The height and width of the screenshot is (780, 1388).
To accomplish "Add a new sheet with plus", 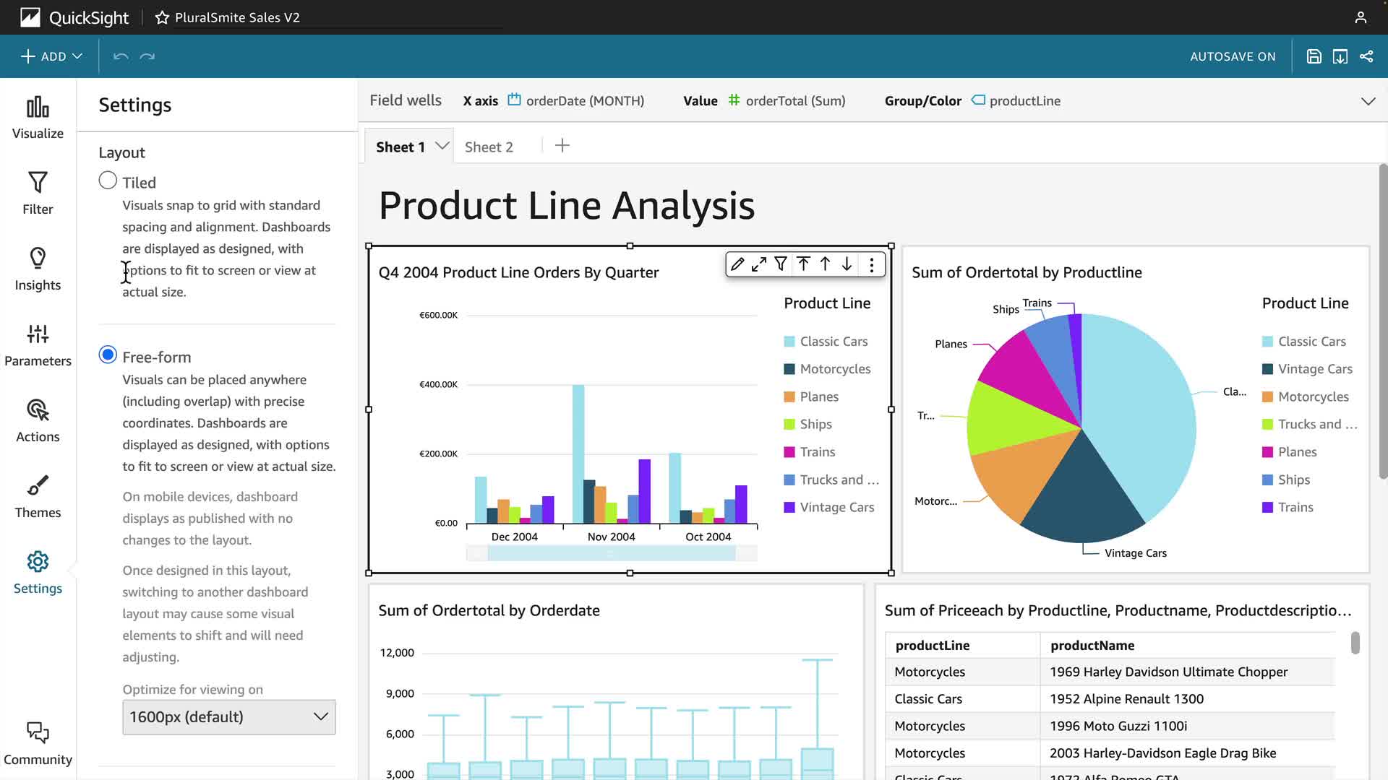I will point(562,146).
